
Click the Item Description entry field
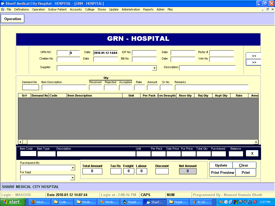click(64, 87)
